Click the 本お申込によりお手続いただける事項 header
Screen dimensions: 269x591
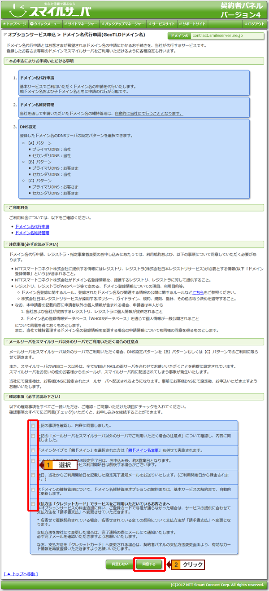coord(134,60)
